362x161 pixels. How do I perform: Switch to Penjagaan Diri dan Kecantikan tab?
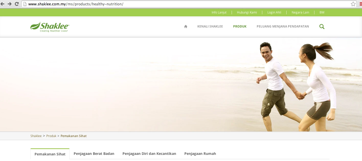(x=149, y=154)
